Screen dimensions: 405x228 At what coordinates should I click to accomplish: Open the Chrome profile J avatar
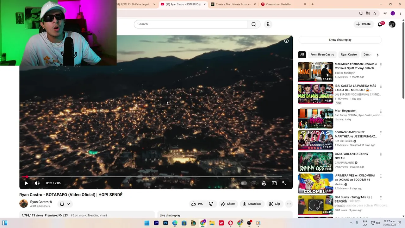[x=393, y=13]
